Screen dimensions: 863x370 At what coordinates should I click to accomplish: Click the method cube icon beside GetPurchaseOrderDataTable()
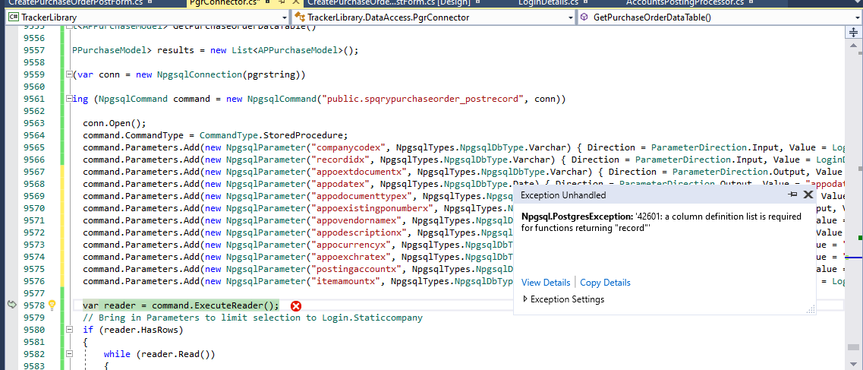[584, 17]
